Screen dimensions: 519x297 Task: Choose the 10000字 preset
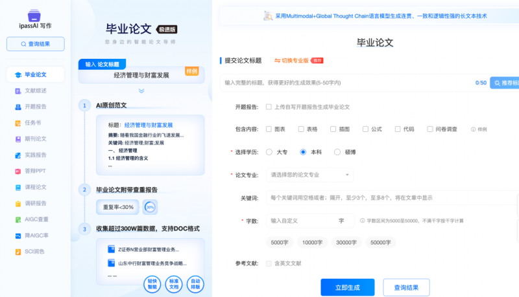pyautogui.click(x=312, y=243)
